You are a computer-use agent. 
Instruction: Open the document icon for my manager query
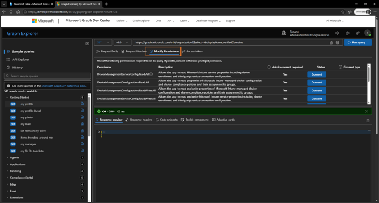tap(82, 144)
